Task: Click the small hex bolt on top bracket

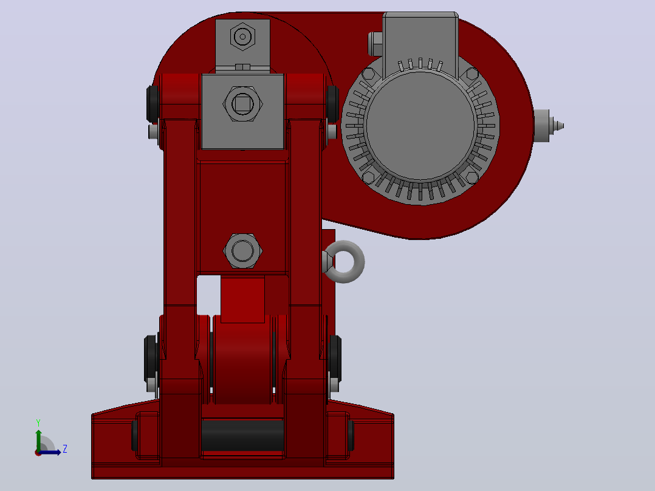Action: pos(242,37)
